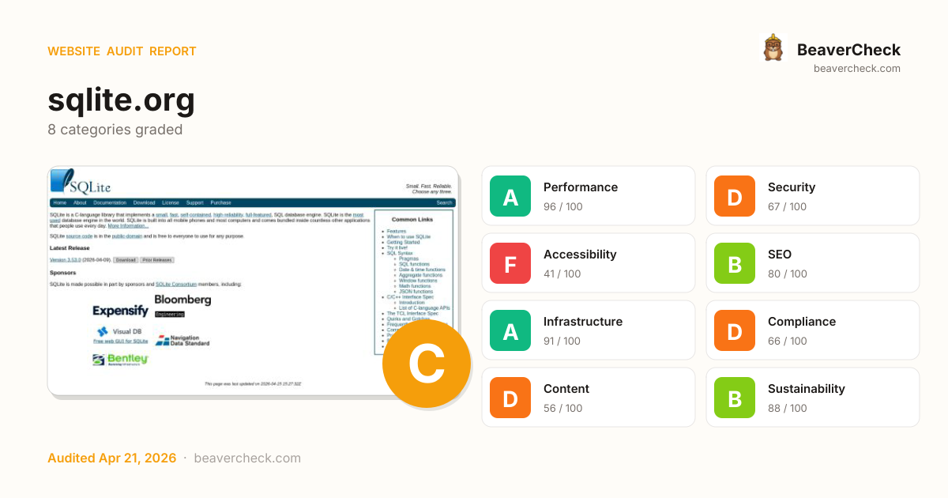Open the Performance 96 / 100 score card
This screenshot has height=498, width=948.
[x=589, y=196]
